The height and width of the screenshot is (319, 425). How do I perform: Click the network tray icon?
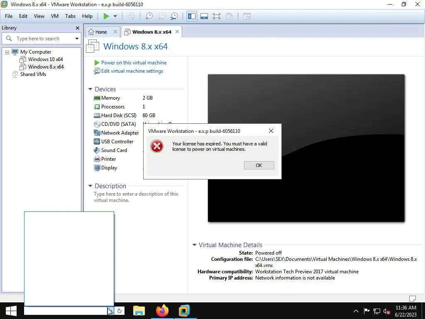pyautogui.click(x=376, y=311)
